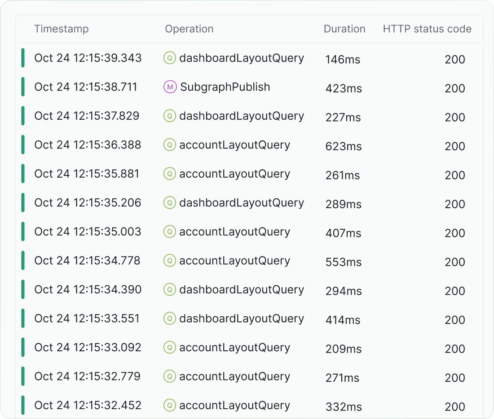Click the green status marker on the 623ms request row
This screenshot has width=494, height=419.
pyautogui.click(x=23, y=145)
